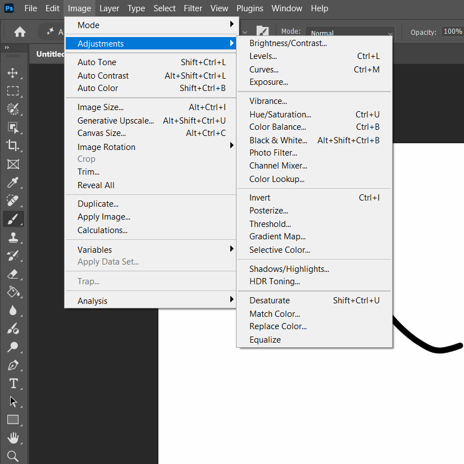The height and width of the screenshot is (464, 464).
Task: Open the Filter menu
Action: click(193, 8)
